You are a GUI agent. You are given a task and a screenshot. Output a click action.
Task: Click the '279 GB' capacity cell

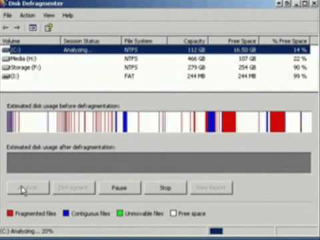point(196,67)
